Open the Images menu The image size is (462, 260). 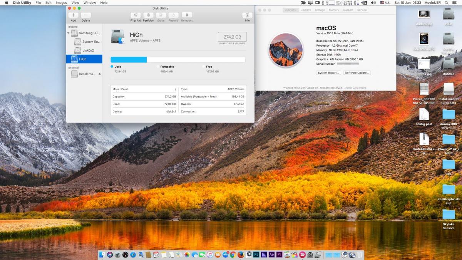(61, 3)
